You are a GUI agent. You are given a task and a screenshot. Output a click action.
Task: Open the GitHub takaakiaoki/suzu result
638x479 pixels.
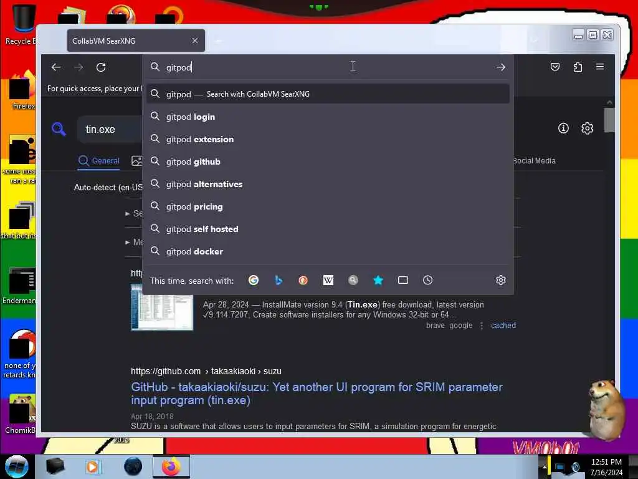pyautogui.click(x=317, y=394)
